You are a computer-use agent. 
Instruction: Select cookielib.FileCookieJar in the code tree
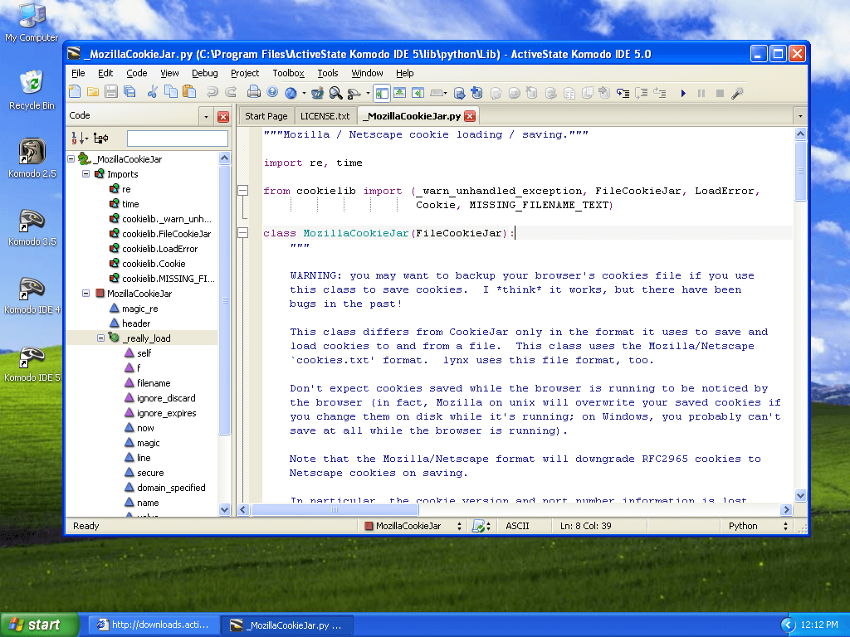click(166, 234)
